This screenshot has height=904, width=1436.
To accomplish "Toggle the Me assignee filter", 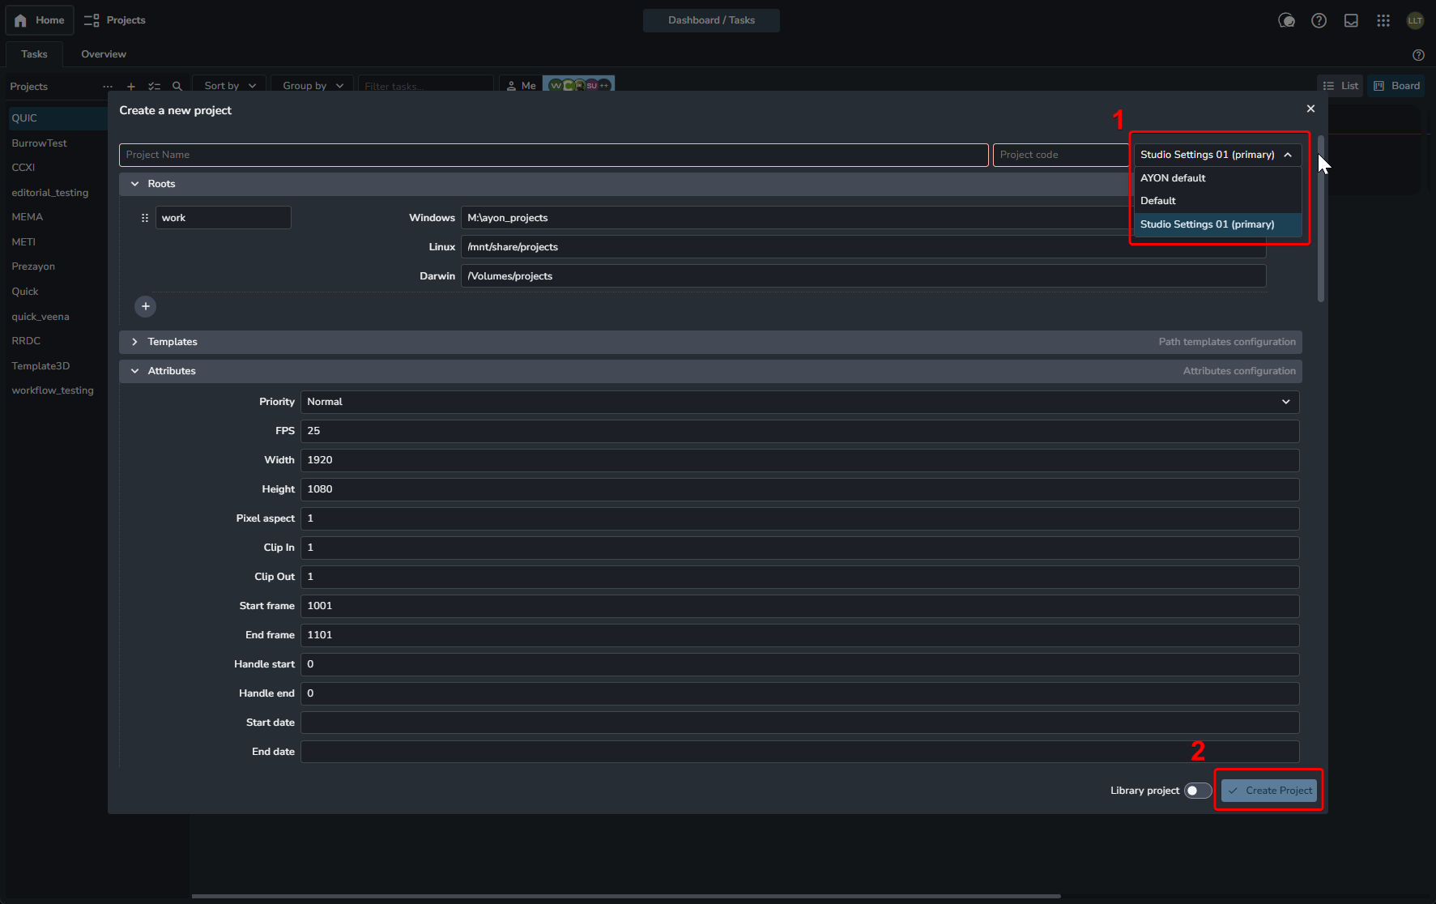I will (521, 85).
